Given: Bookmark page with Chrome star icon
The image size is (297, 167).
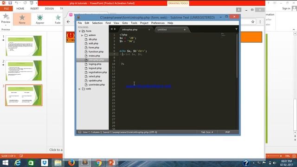Looking at the screenshot, I should pyautogui.click(x=252, y=22).
